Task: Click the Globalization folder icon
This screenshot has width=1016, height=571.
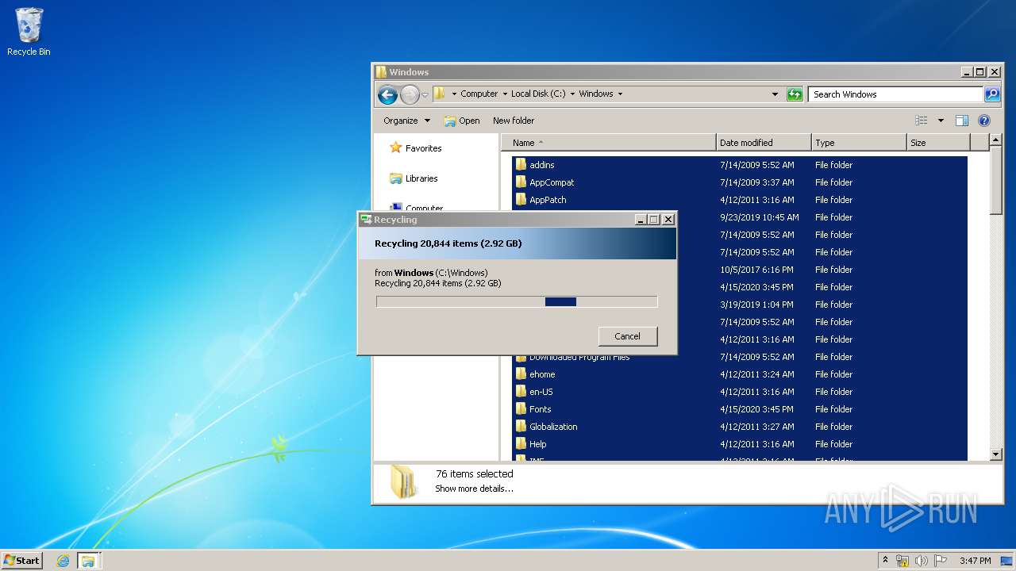Action: (521, 426)
